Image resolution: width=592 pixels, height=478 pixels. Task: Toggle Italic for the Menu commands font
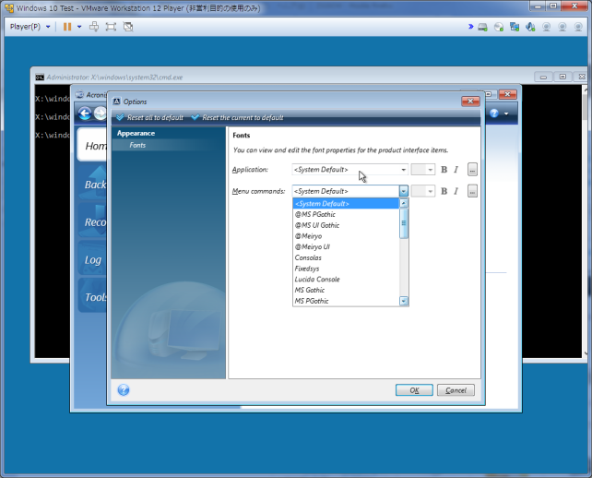(x=456, y=191)
